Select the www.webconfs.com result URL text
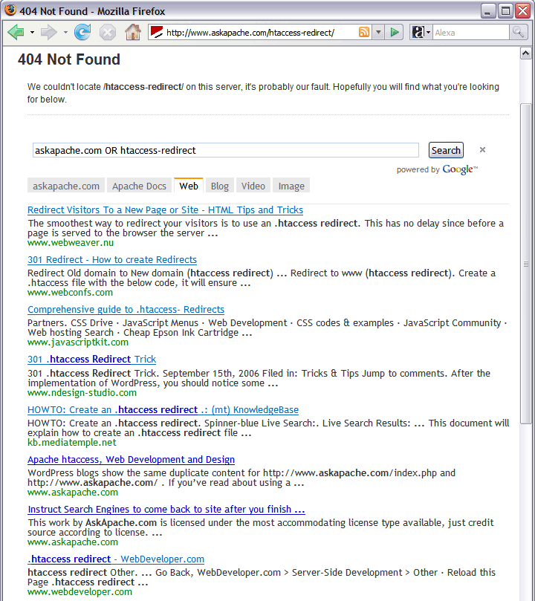 [70, 293]
